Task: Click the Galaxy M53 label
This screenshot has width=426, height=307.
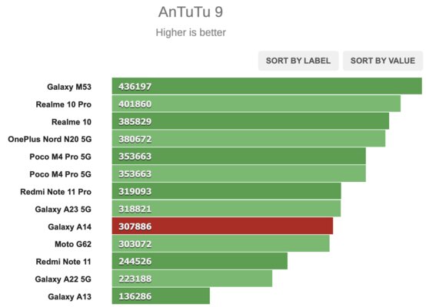Action: pyautogui.click(x=69, y=87)
